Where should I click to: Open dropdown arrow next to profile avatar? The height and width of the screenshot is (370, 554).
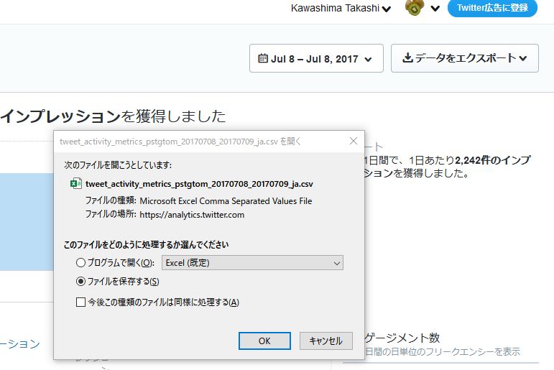click(x=435, y=9)
